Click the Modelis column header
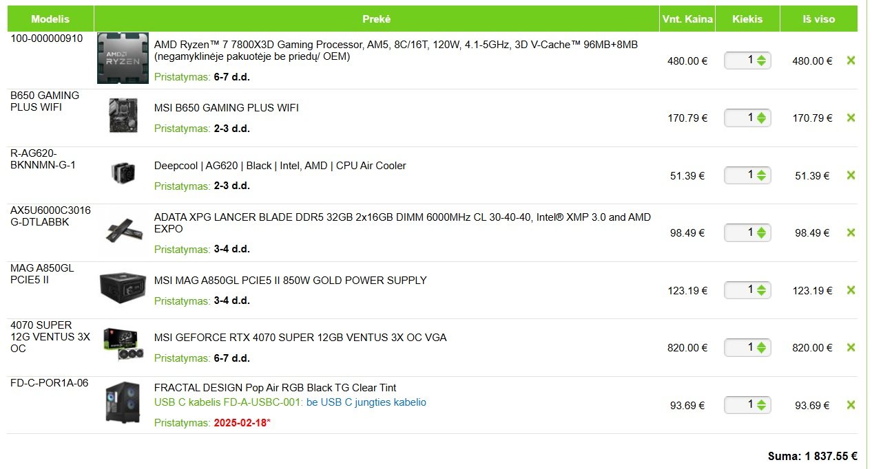Screen dimensions: 872x469 (51, 19)
